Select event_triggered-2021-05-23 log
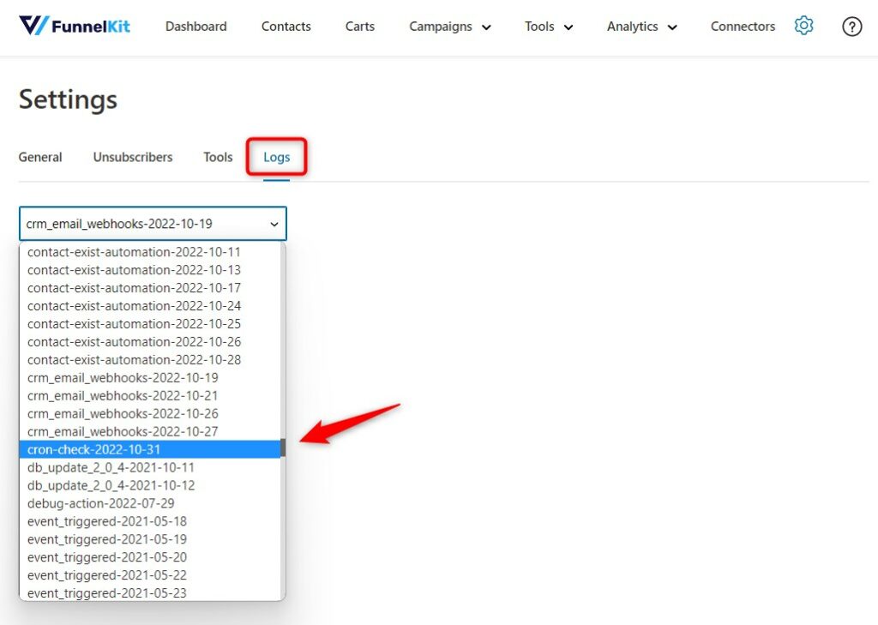 [x=149, y=592]
